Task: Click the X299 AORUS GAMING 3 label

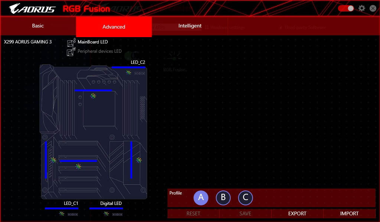Action: [x=28, y=42]
